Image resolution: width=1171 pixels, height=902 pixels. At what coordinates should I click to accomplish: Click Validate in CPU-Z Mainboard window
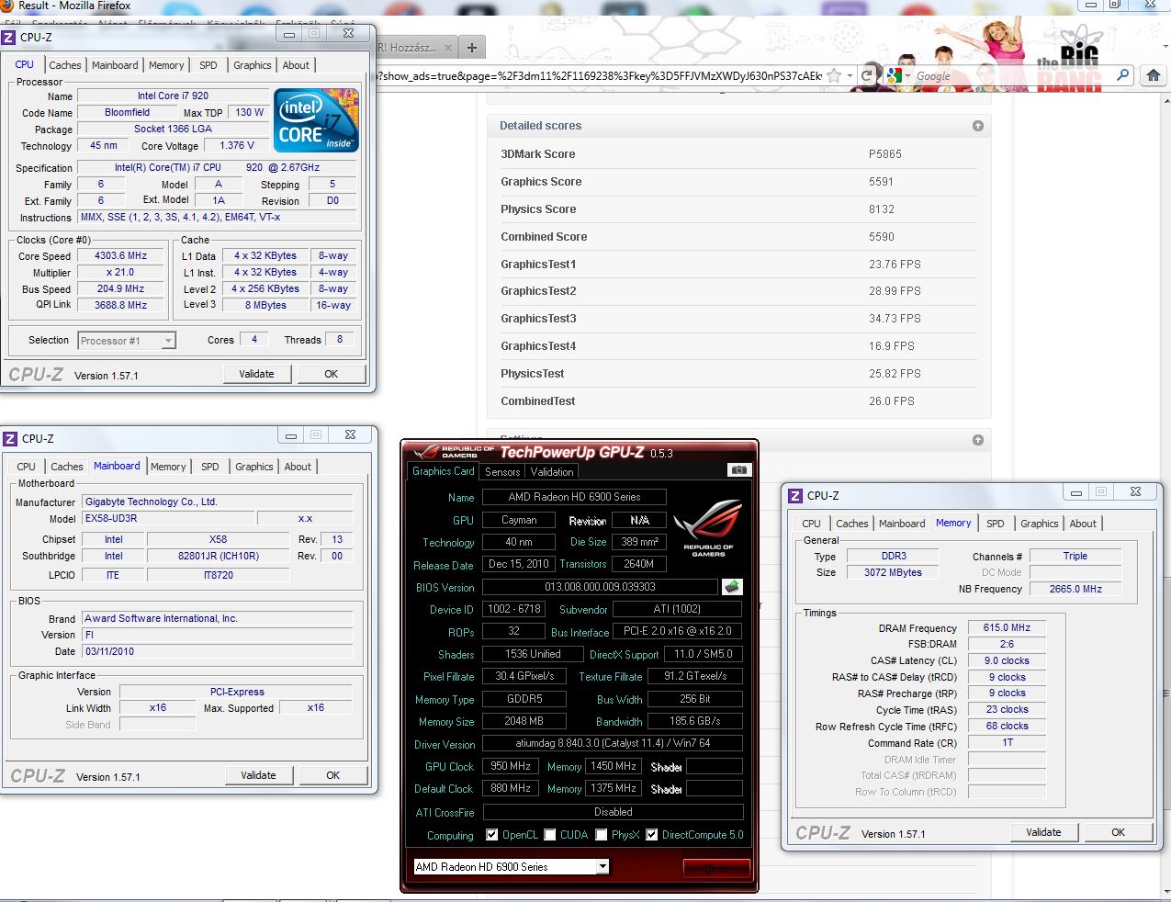(x=259, y=775)
